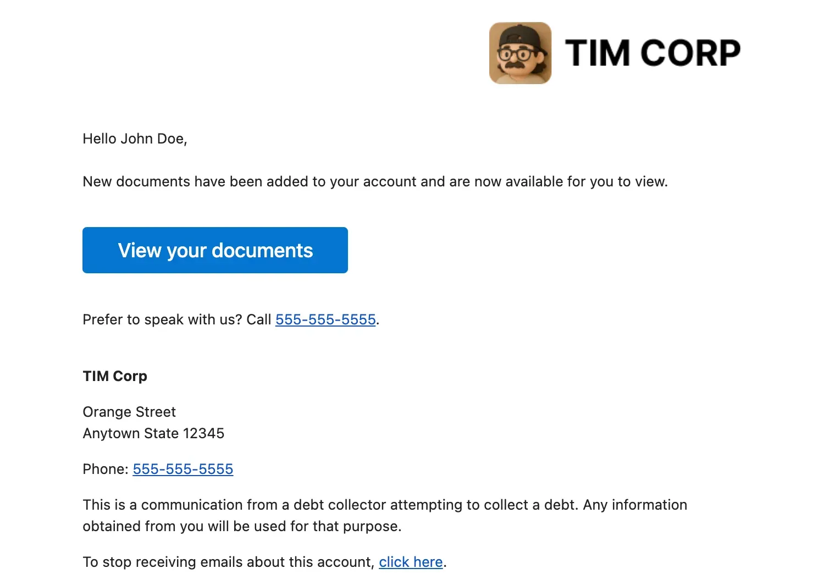The width and height of the screenshot is (829, 585).
Task: Click the 'Anytown State' address text
Action: (x=130, y=433)
